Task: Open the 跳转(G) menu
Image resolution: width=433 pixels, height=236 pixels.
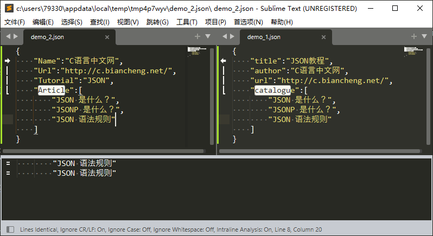Action: click(x=157, y=22)
